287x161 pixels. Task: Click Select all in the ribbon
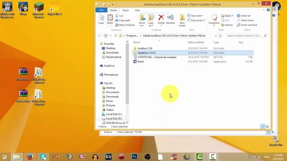(x=244, y=16)
